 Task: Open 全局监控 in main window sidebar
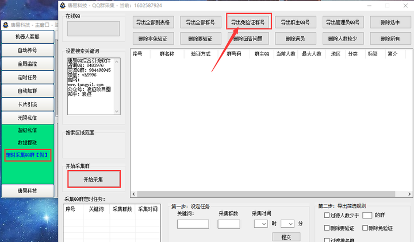28,64
